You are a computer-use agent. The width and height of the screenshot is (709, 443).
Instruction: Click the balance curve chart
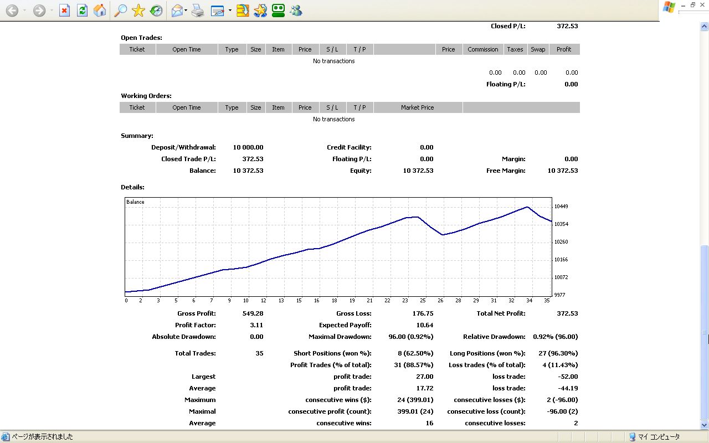coord(338,248)
